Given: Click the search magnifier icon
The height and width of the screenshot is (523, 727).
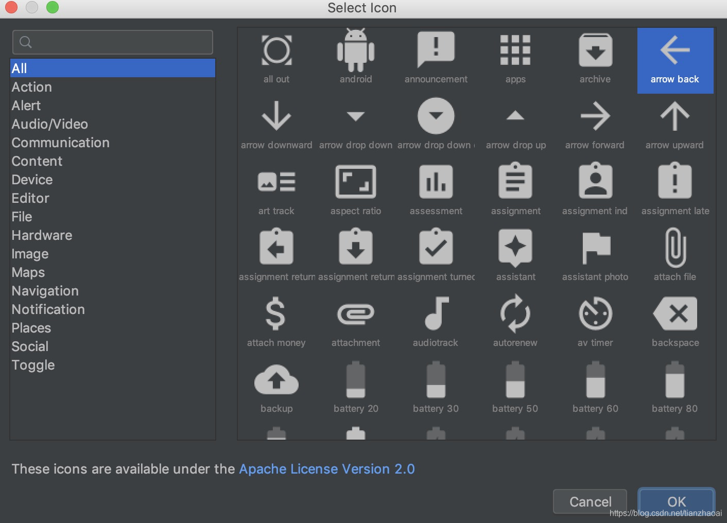Looking at the screenshot, I should pos(26,42).
